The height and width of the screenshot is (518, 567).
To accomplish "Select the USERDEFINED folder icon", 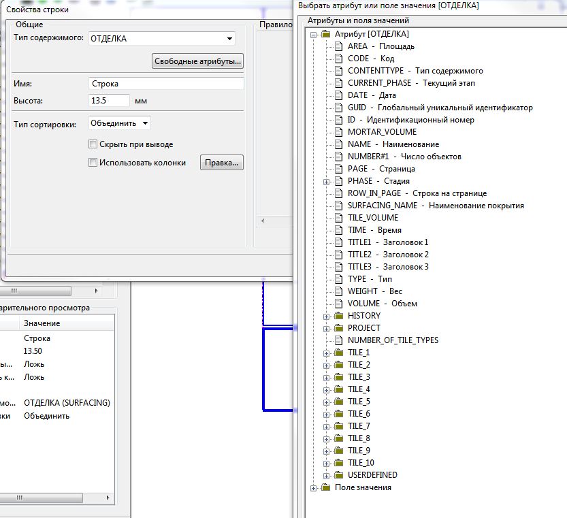I will coord(339,475).
